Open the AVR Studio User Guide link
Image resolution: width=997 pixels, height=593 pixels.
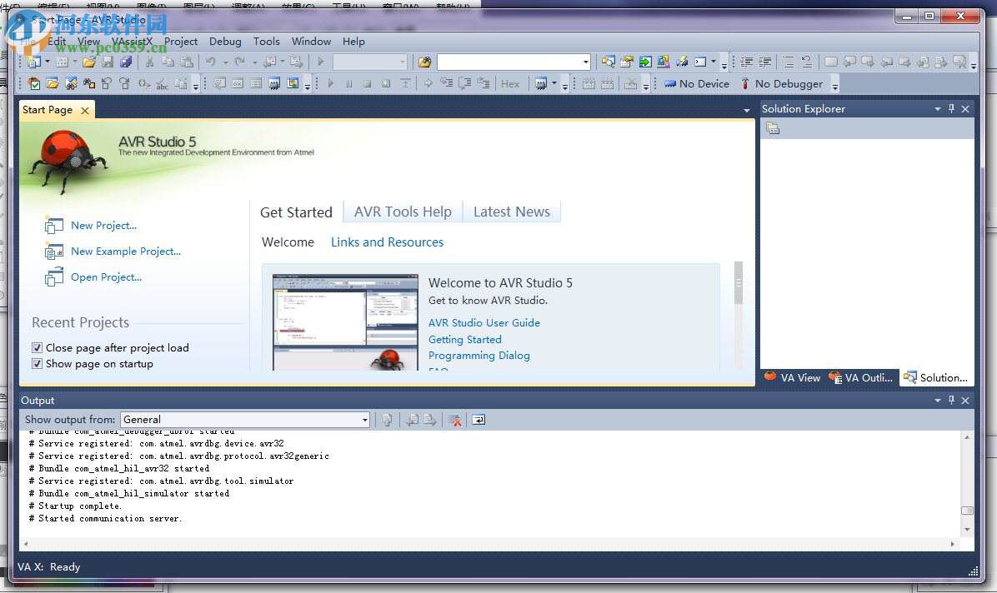(483, 323)
